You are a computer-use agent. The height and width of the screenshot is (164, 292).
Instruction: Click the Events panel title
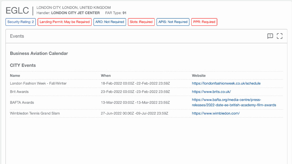click(17, 36)
